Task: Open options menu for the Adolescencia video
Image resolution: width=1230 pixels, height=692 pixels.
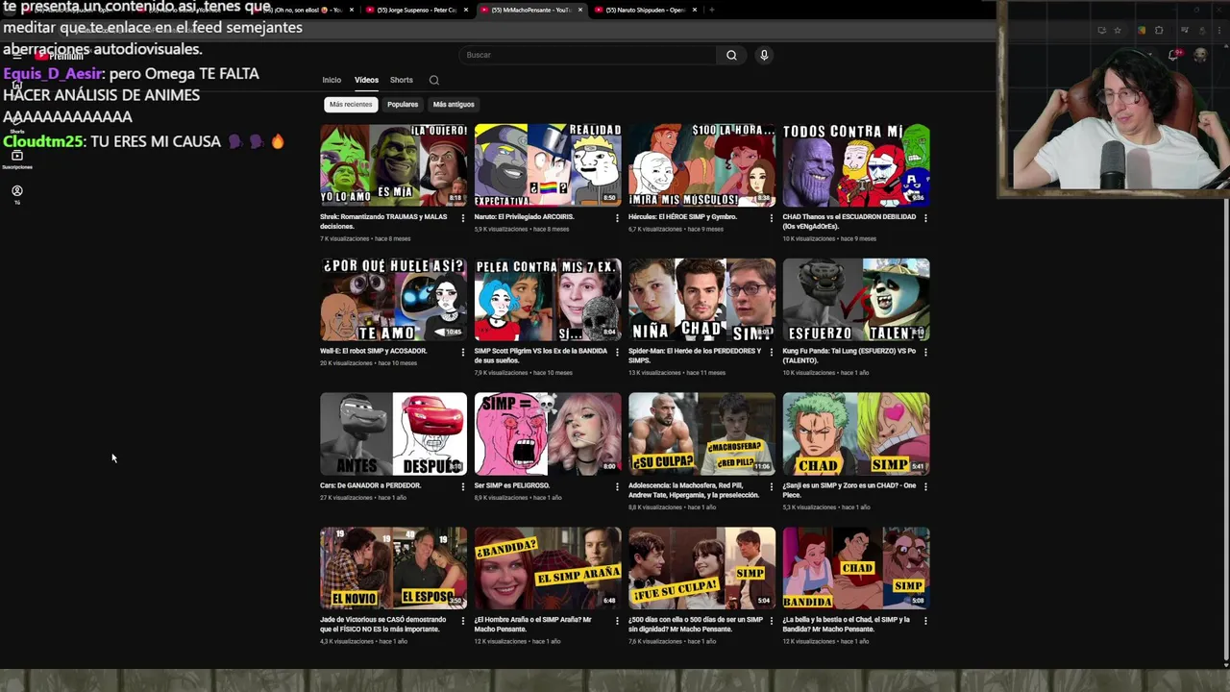Action: [771, 486]
